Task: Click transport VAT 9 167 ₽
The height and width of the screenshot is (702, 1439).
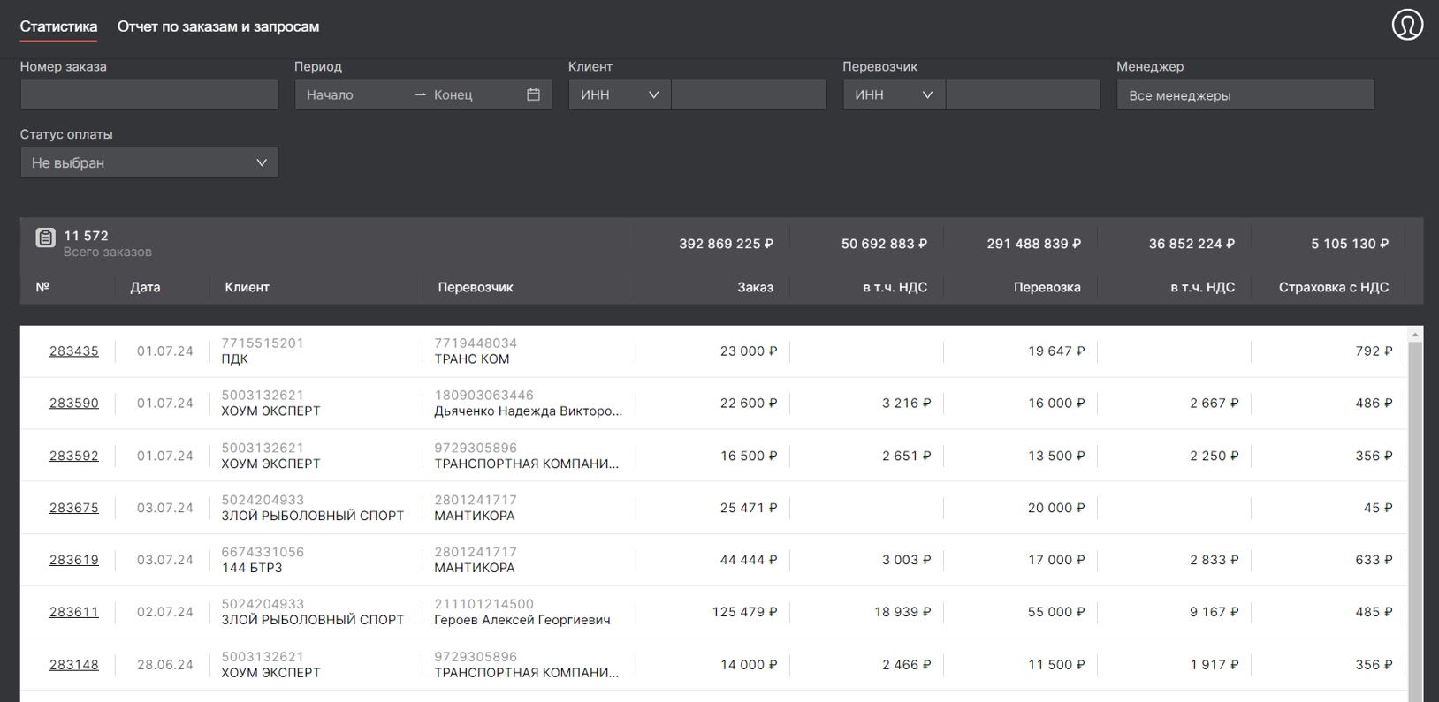Action: (x=1214, y=612)
